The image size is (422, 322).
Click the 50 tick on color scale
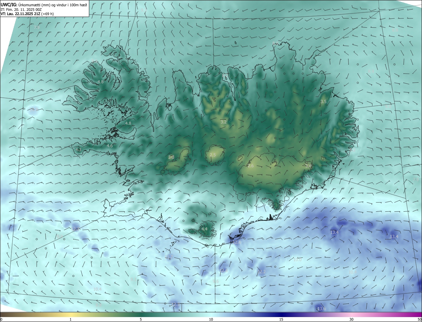419,319
